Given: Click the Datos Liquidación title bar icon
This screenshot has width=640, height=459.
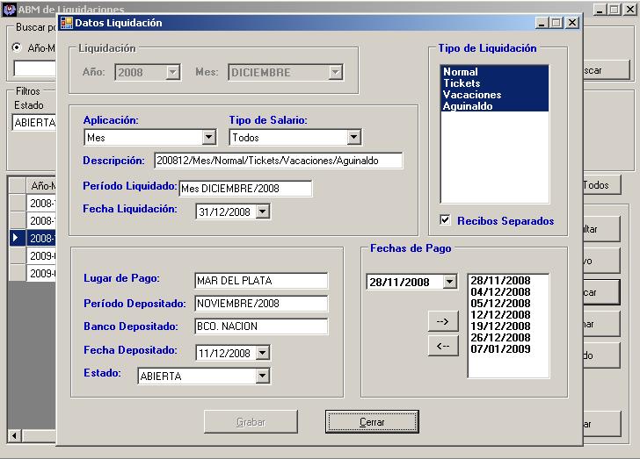Looking at the screenshot, I should (66, 23).
